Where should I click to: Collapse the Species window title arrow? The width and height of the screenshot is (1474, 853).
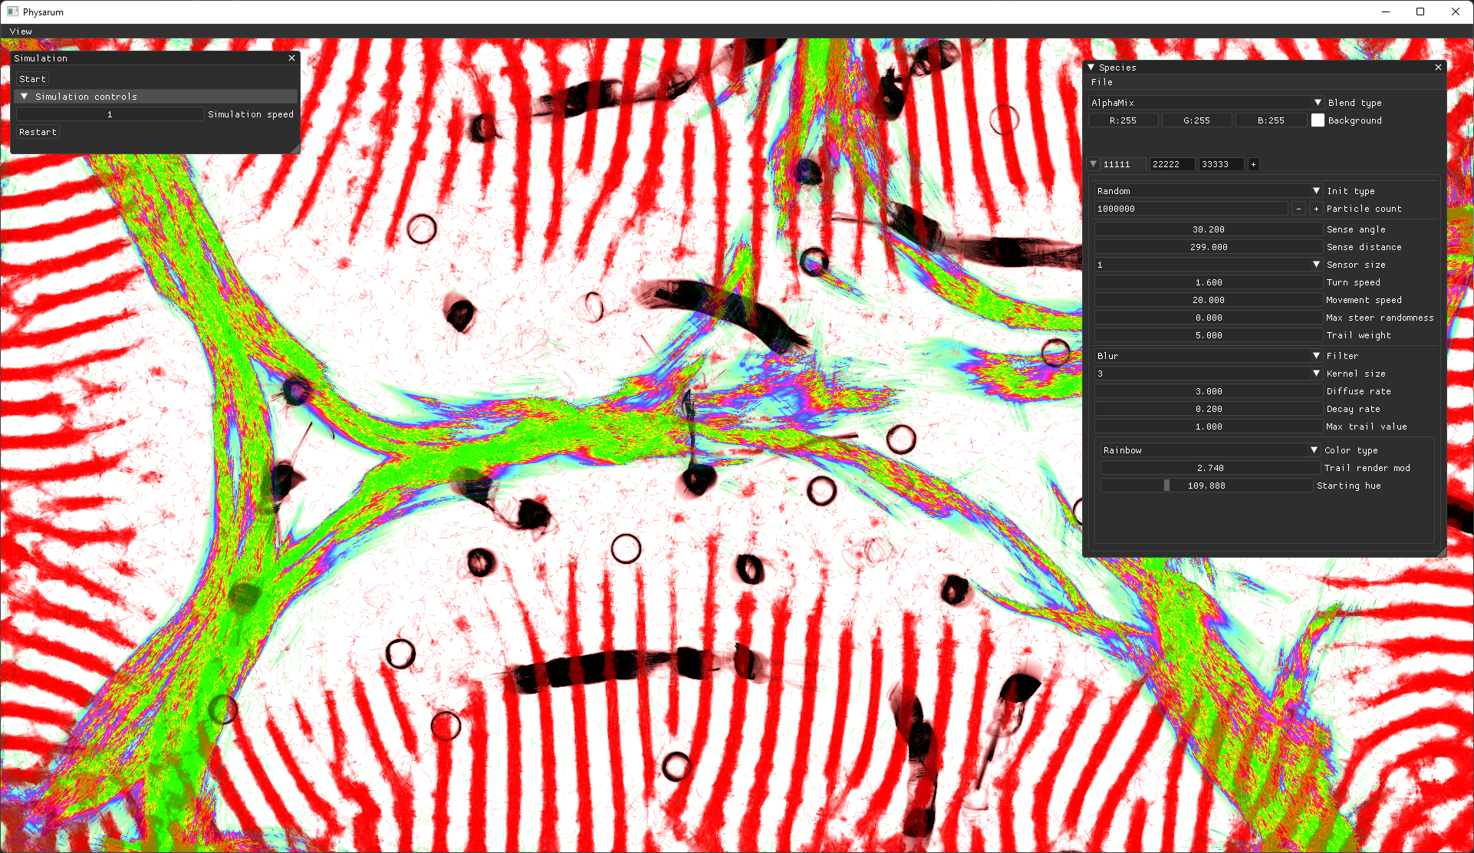[1091, 68]
